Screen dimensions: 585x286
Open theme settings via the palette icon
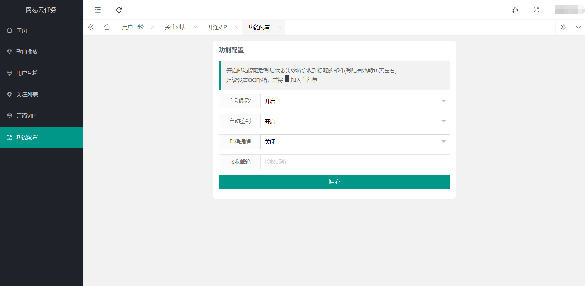(x=515, y=10)
